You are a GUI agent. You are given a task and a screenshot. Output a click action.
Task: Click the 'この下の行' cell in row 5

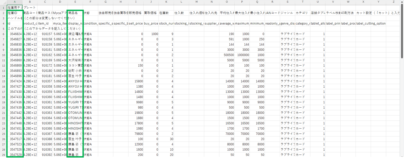tap(15, 29)
